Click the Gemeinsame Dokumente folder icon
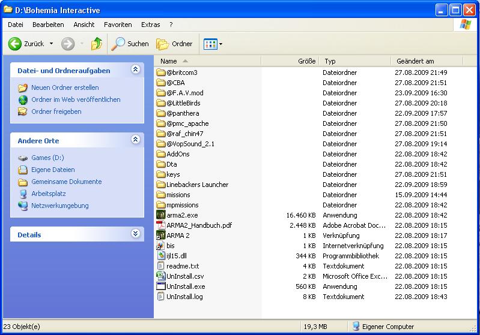This screenshot has width=480, height=335. click(x=23, y=182)
